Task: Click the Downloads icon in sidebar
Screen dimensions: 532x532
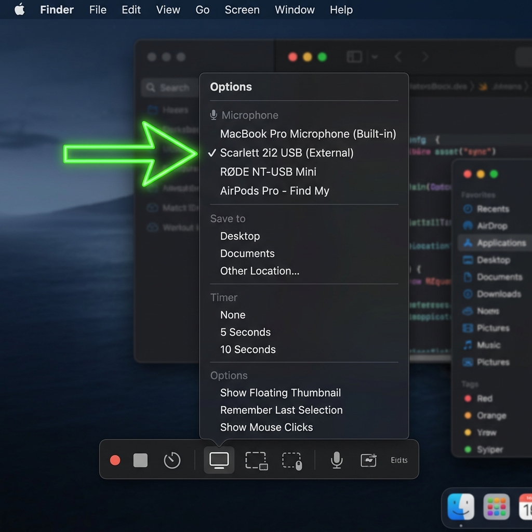Action: click(468, 294)
